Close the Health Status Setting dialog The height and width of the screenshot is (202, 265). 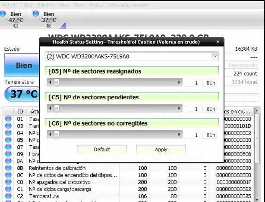[x=218, y=42]
